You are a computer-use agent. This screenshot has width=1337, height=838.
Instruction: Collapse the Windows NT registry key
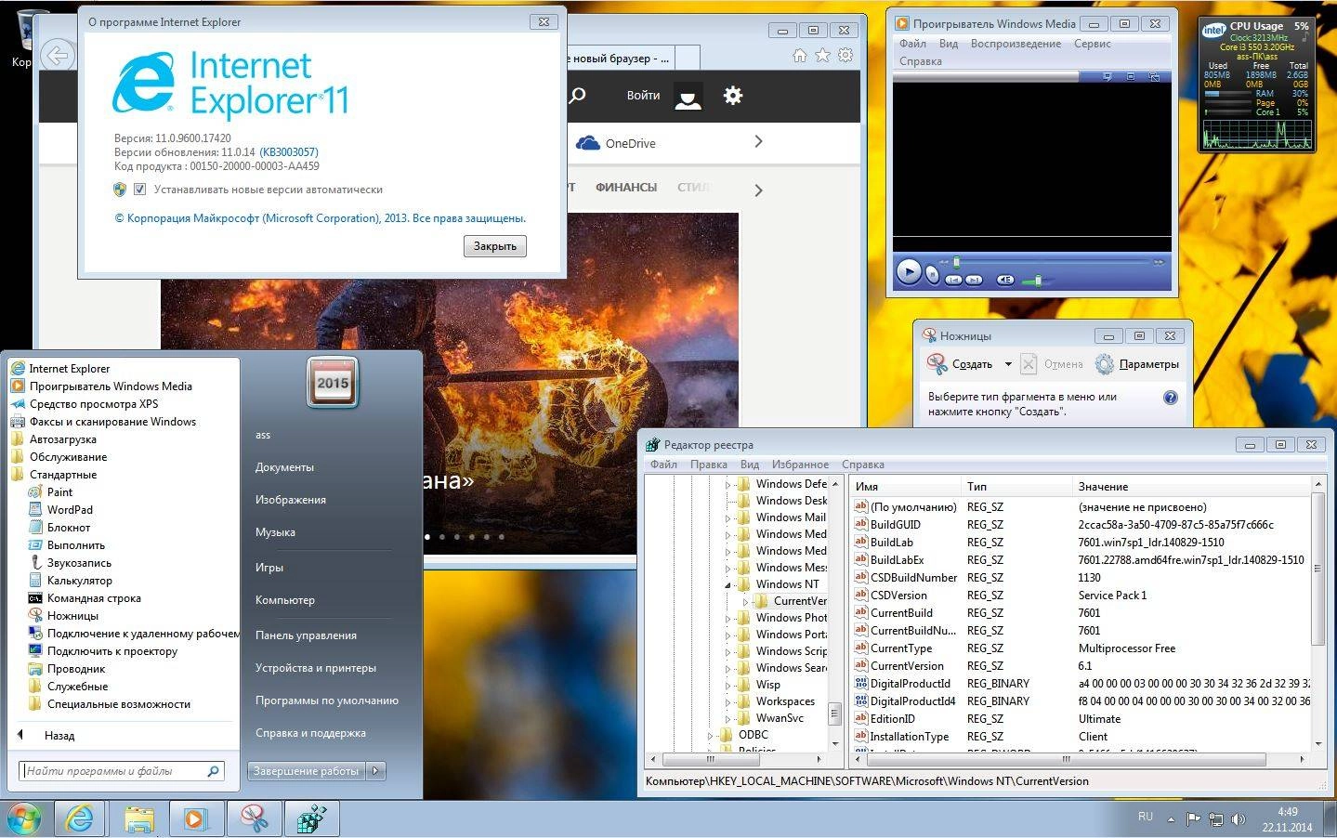tap(728, 584)
